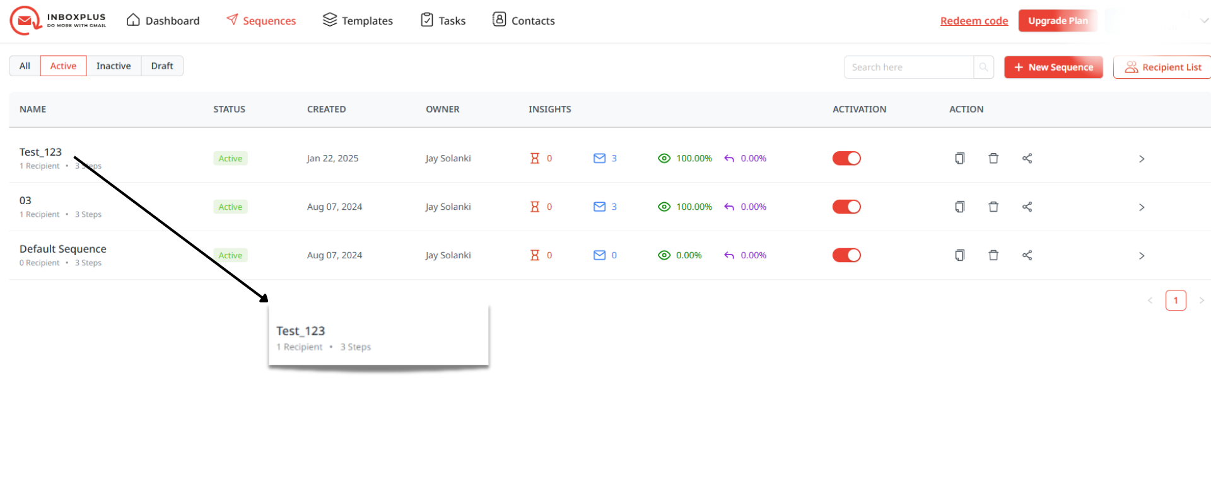1211x504 pixels.
Task: Create a New Sequence
Action: click(x=1053, y=67)
